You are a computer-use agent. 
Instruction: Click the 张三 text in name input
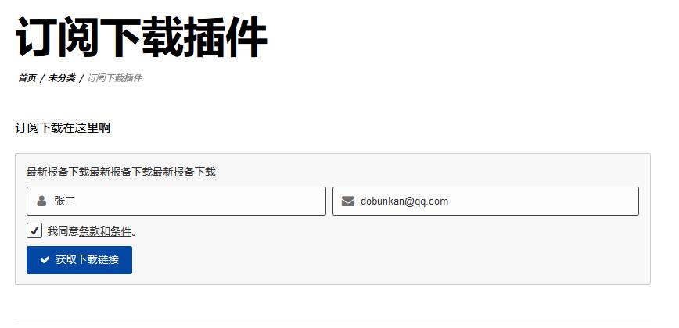click(64, 201)
